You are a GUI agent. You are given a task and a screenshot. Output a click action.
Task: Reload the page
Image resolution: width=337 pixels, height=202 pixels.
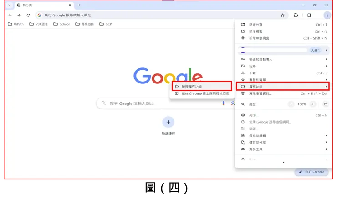pos(28,15)
